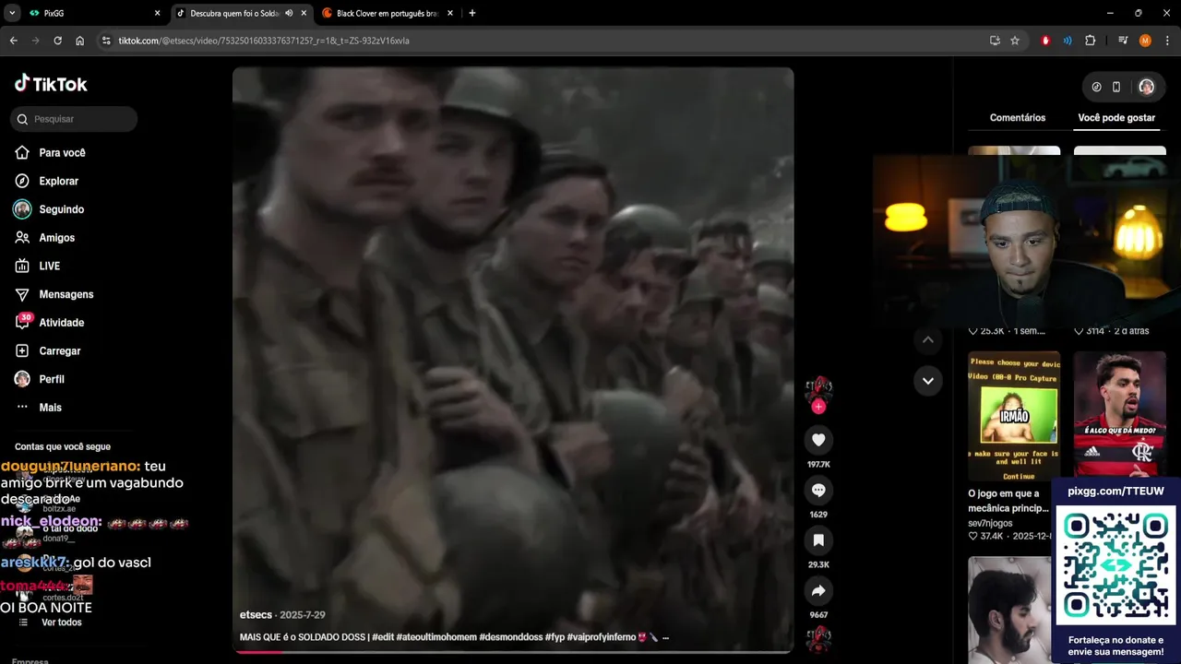Click the tiktok.com address bar URL
This screenshot has height=664, width=1181.
pyautogui.click(x=264, y=41)
